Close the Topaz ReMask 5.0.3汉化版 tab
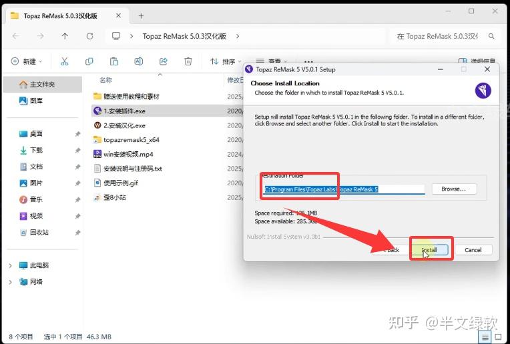510x344 pixels. (118, 15)
